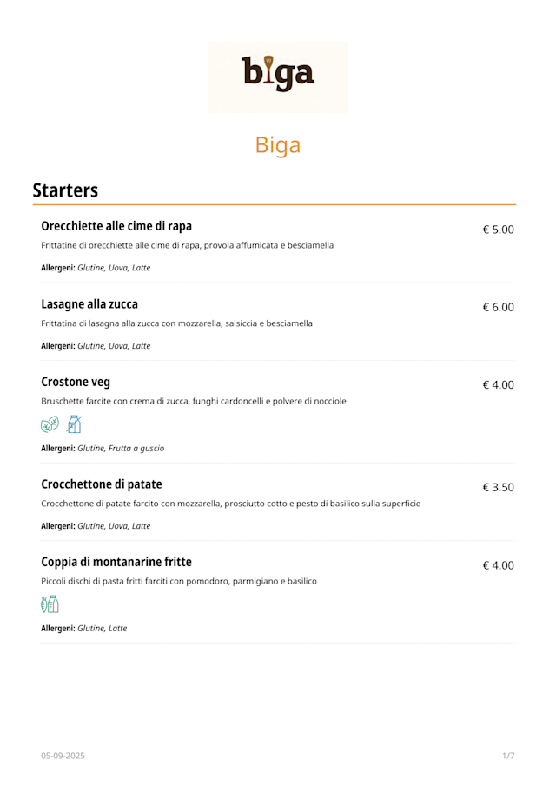
Task: Click the Crocchettone di patate description text
Action: coord(230,504)
